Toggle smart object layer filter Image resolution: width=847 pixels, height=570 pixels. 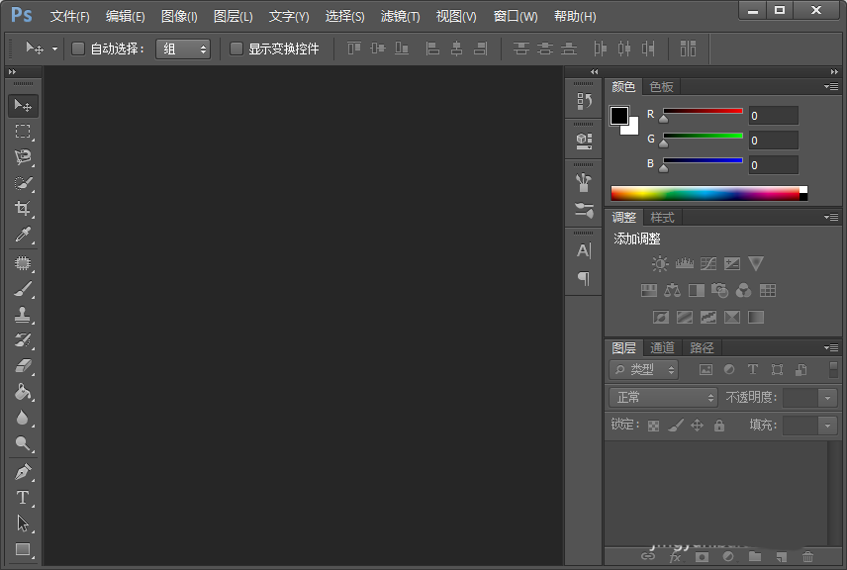tap(801, 369)
